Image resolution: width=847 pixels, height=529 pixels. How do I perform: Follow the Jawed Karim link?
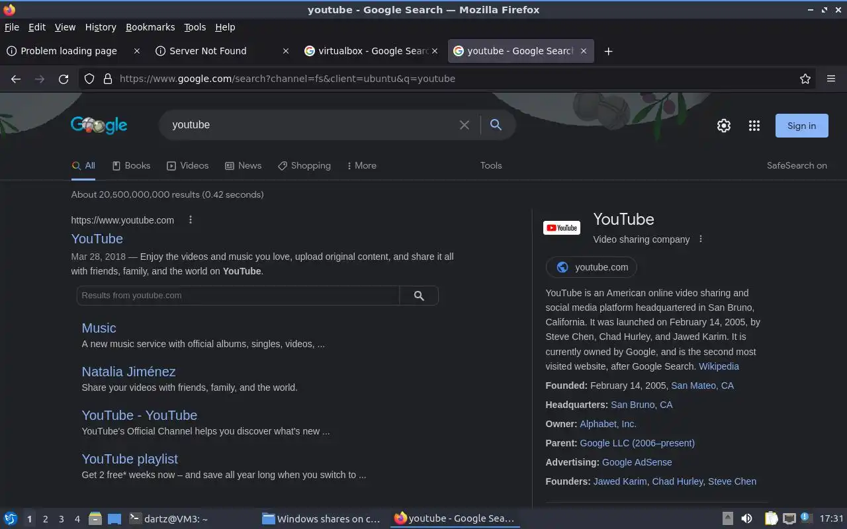[620, 481]
